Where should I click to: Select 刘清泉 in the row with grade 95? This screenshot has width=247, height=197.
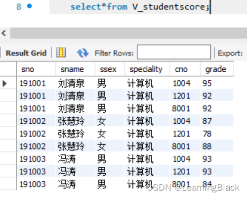click(75, 83)
